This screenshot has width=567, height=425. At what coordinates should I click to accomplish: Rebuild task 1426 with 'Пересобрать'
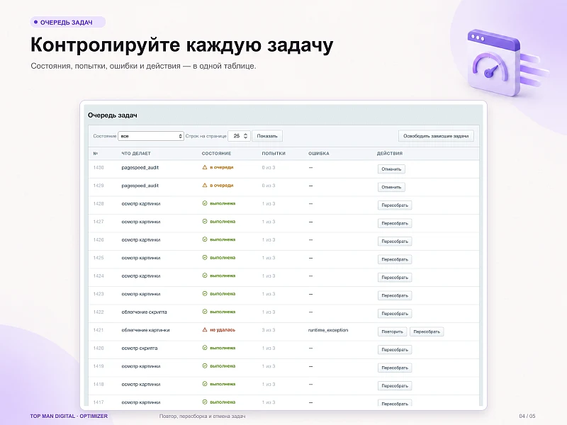395,242
